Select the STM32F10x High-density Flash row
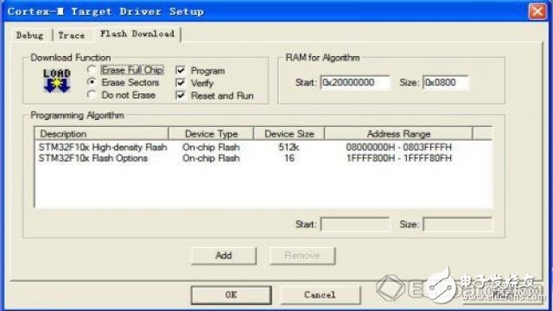This screenshot has height=311, width=553. (263, 147)
